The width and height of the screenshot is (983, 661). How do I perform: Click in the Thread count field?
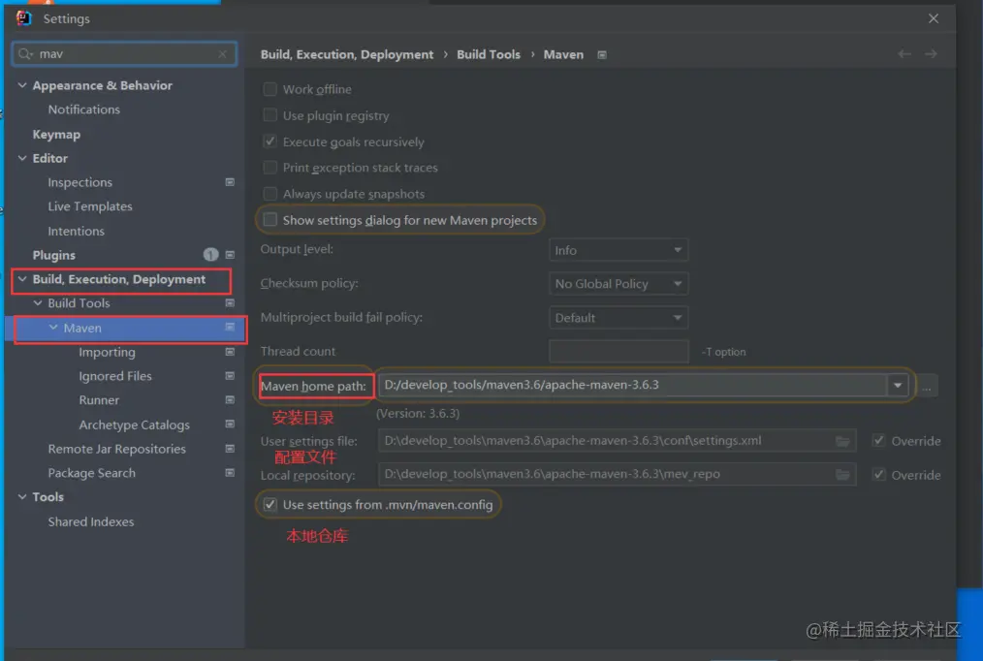(x=618, y=352)
